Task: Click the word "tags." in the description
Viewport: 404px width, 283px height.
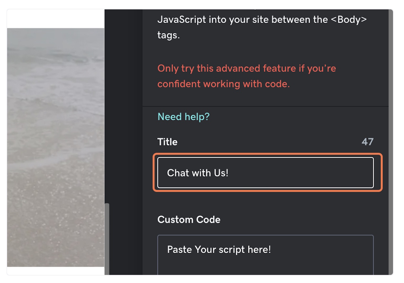Action: click(x=168, y=35)
